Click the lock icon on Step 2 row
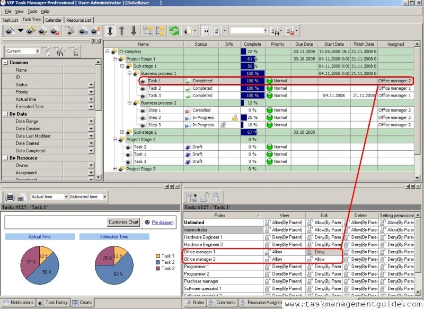 (234, 117)
